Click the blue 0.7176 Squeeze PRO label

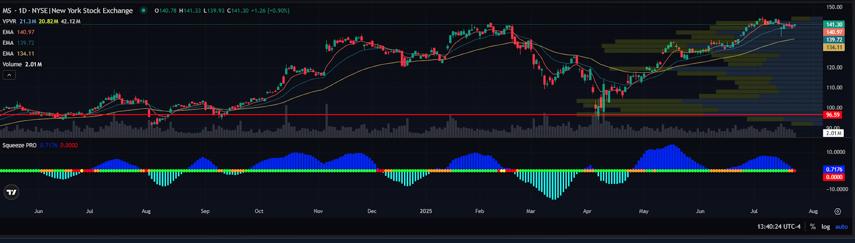[x=834, y=169]
